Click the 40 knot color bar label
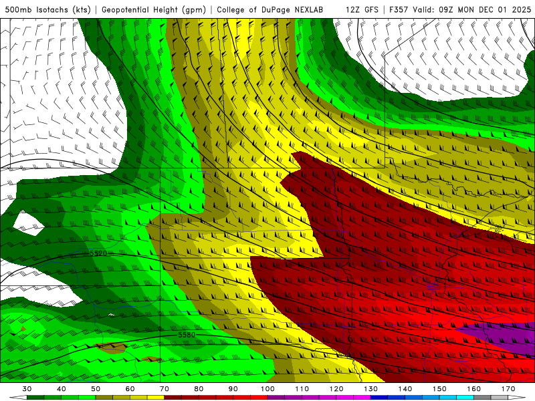 (62, 389)
